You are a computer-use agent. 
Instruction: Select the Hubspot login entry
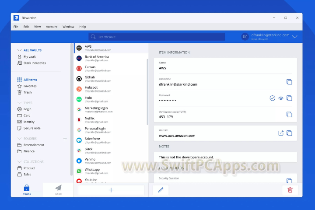pyautogui.click(x=111, y=89)
